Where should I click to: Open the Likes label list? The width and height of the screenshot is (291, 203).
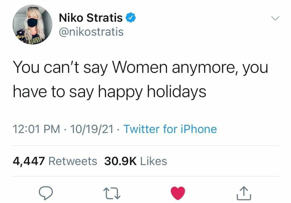click(153, 161)
